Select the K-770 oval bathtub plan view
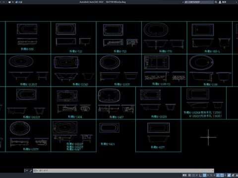 [x=156, y=30]
